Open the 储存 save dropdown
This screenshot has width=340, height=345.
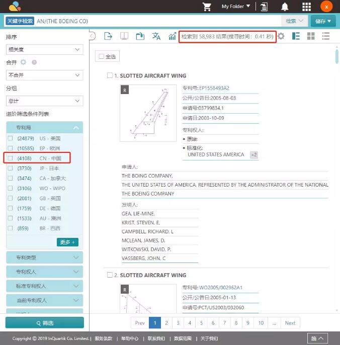(x=323, y=21)
